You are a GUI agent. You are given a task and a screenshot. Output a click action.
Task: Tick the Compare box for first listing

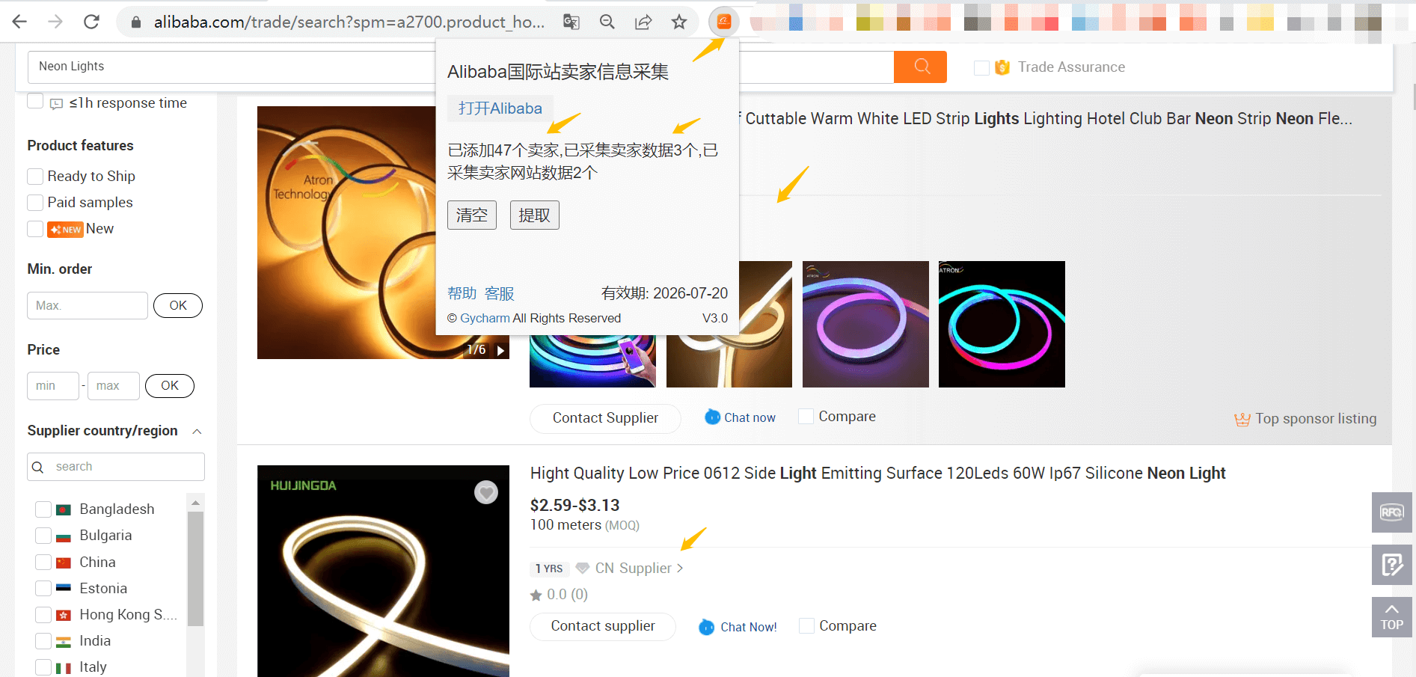click(x=806, y=417)
